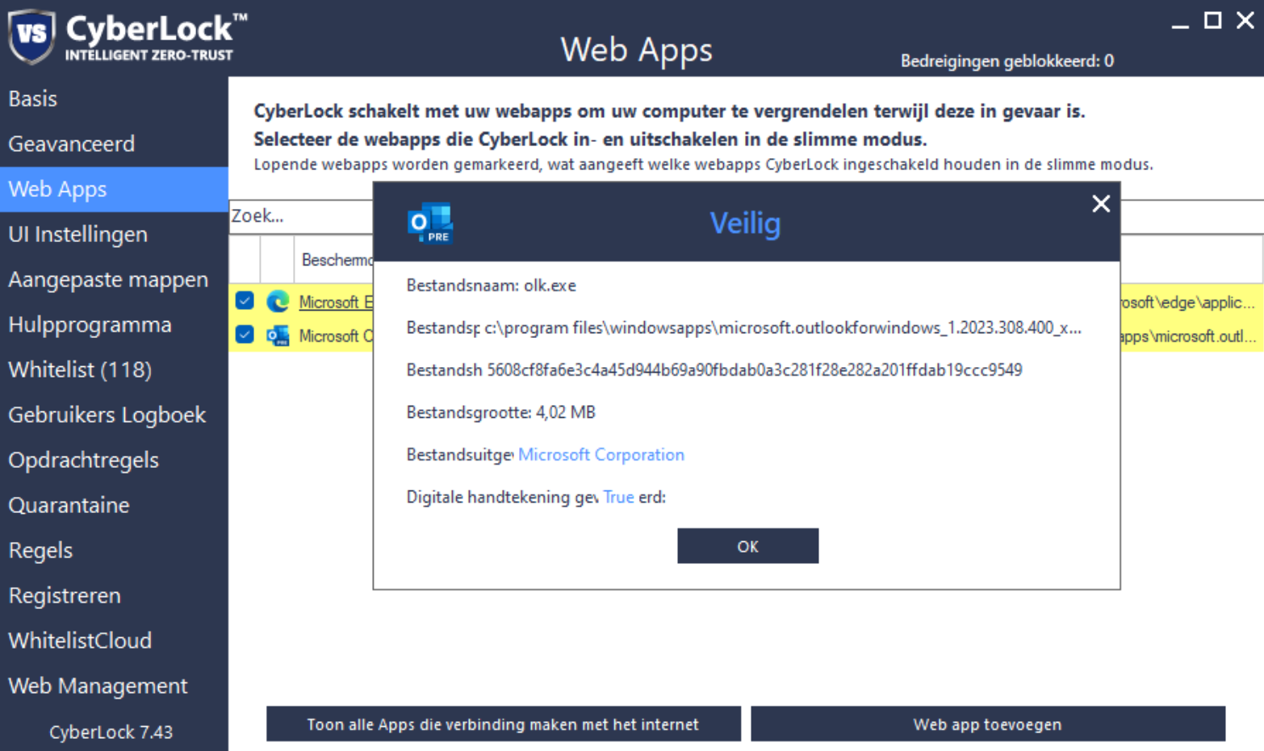Click the Outlook icon in the web apps list
This screenshot has width=1264, height=751.
[278, 336]
